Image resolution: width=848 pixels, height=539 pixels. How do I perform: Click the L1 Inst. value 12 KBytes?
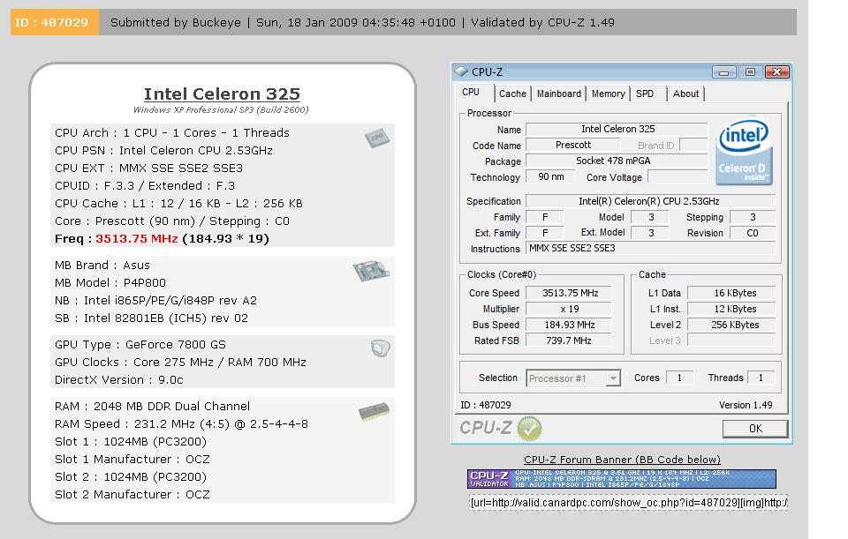pyautogui.click(x=731, y=309)
